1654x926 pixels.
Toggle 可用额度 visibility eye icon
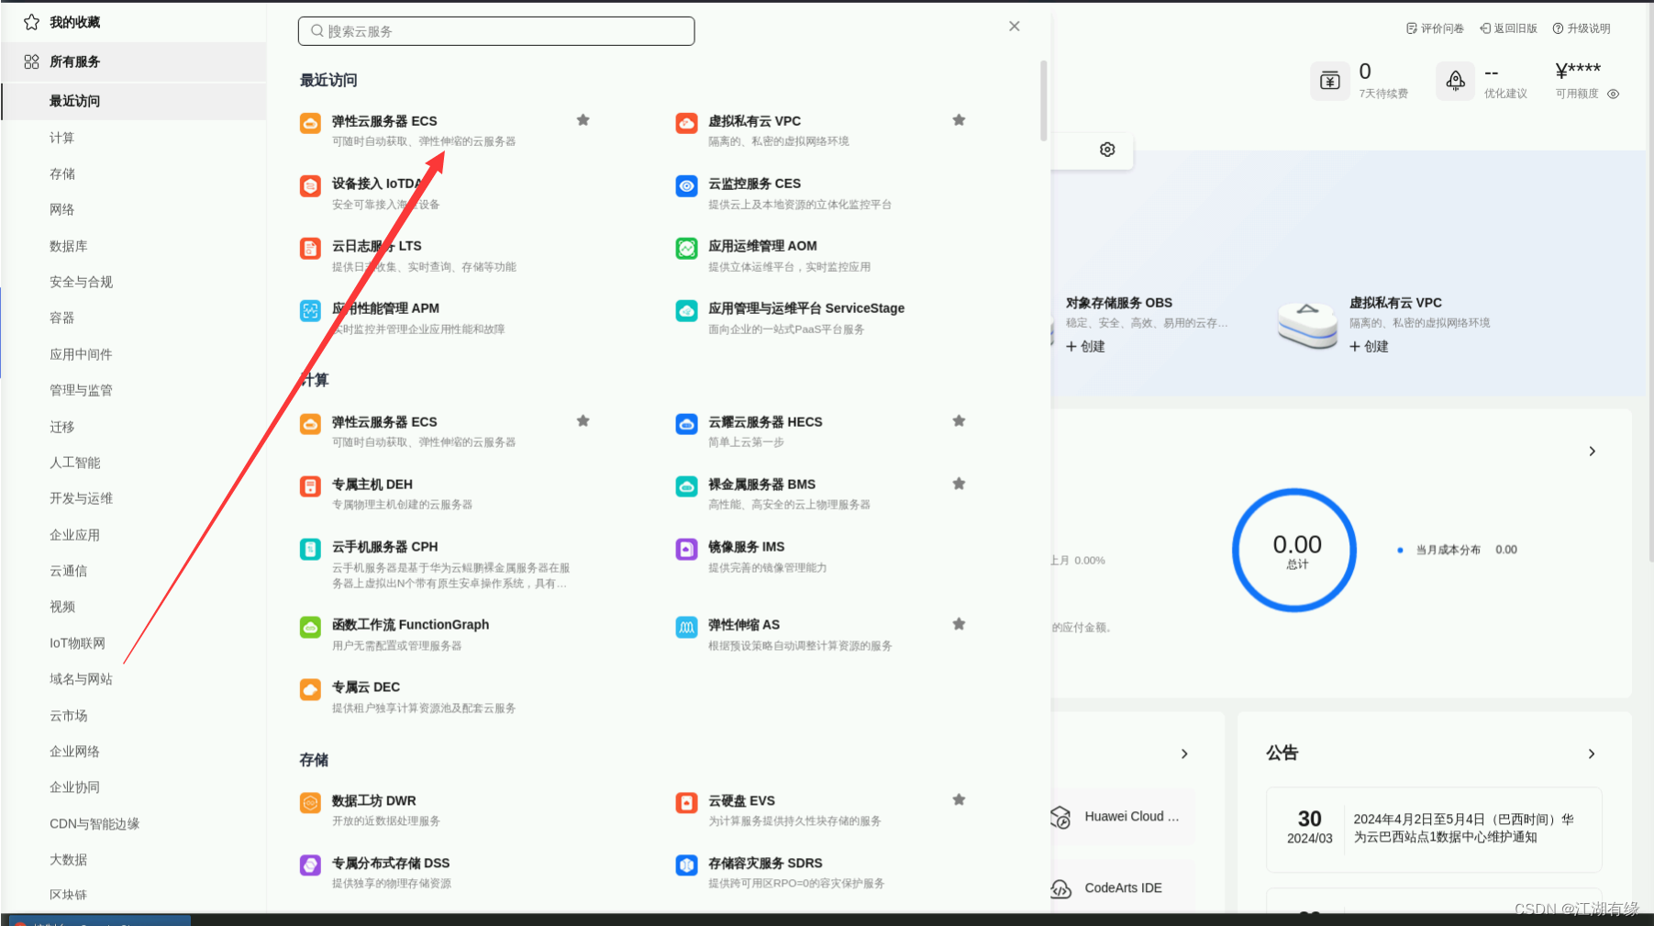point(1613,94)
